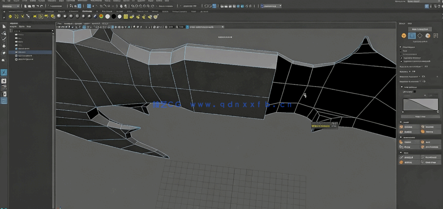
Task: Pick the Move tool in the toolbox
Action: pos(4,46)
